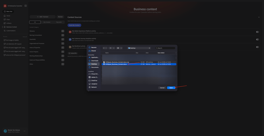Click the OneDrive cloud icon
This screenshot has height=136, width=264.
coord(89,81)
